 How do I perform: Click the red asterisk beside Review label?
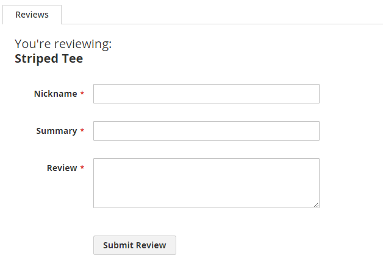[x=82, y=168]
